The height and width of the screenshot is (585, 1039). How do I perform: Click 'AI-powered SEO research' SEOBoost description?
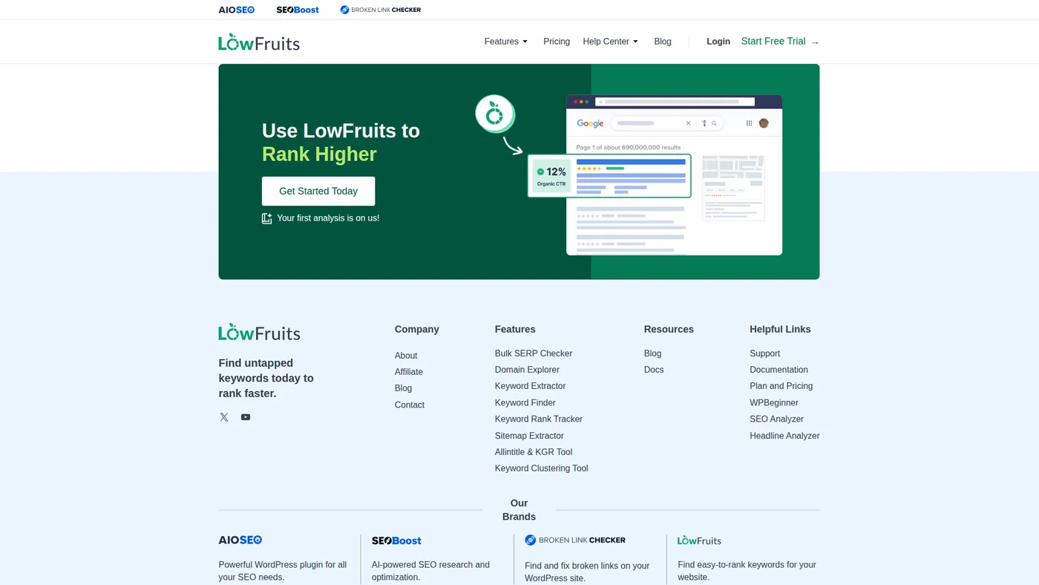tap(431, 571)
